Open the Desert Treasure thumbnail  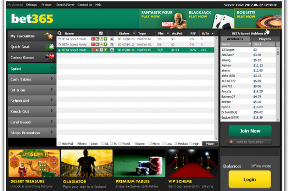pos(34,163)
